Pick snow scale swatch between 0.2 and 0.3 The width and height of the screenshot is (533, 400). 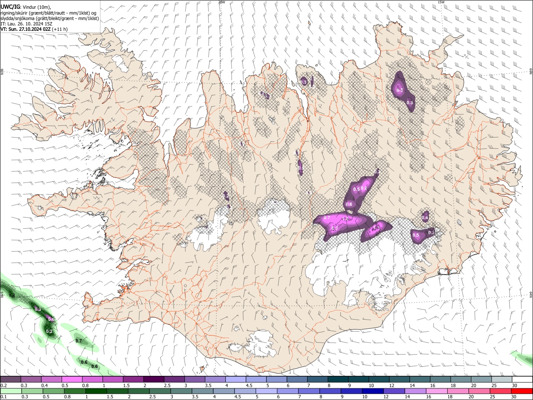(x=10, y=379)
